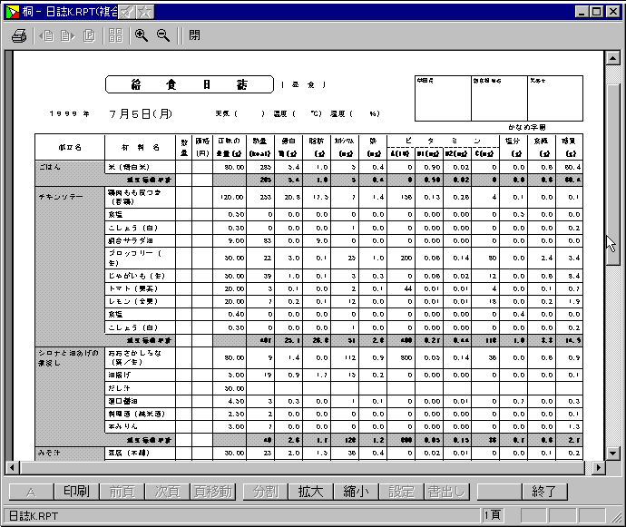Image resolution: width=626 pixels, height=527 pixels.
Task: Click the horizontal scrollbar left arrow
Action: click(13, 468)
